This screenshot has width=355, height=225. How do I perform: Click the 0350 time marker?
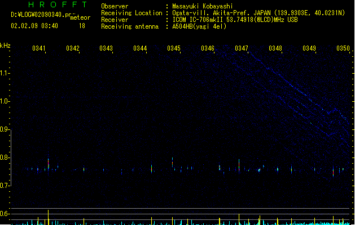(x=343, y=48)
